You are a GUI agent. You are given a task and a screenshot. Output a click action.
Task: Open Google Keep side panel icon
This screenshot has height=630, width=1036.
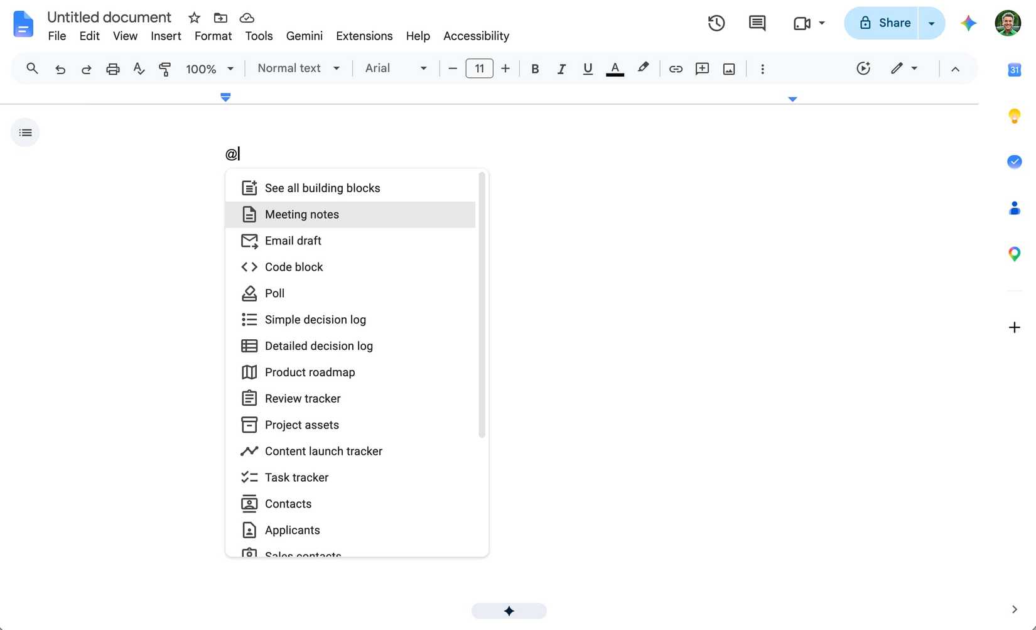[x=1014, y=116]
